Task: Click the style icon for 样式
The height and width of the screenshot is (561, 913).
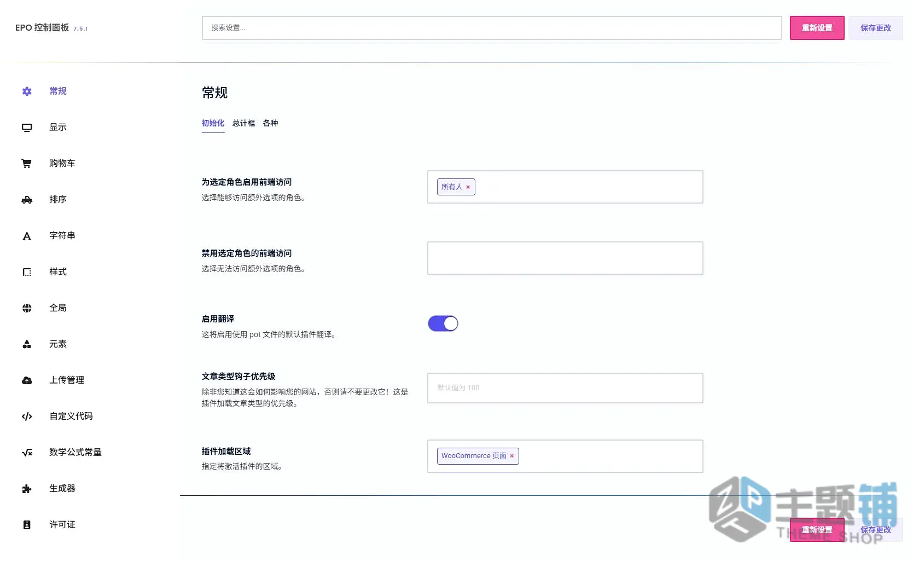Action: pyautogui.click(x=27, y=272)
